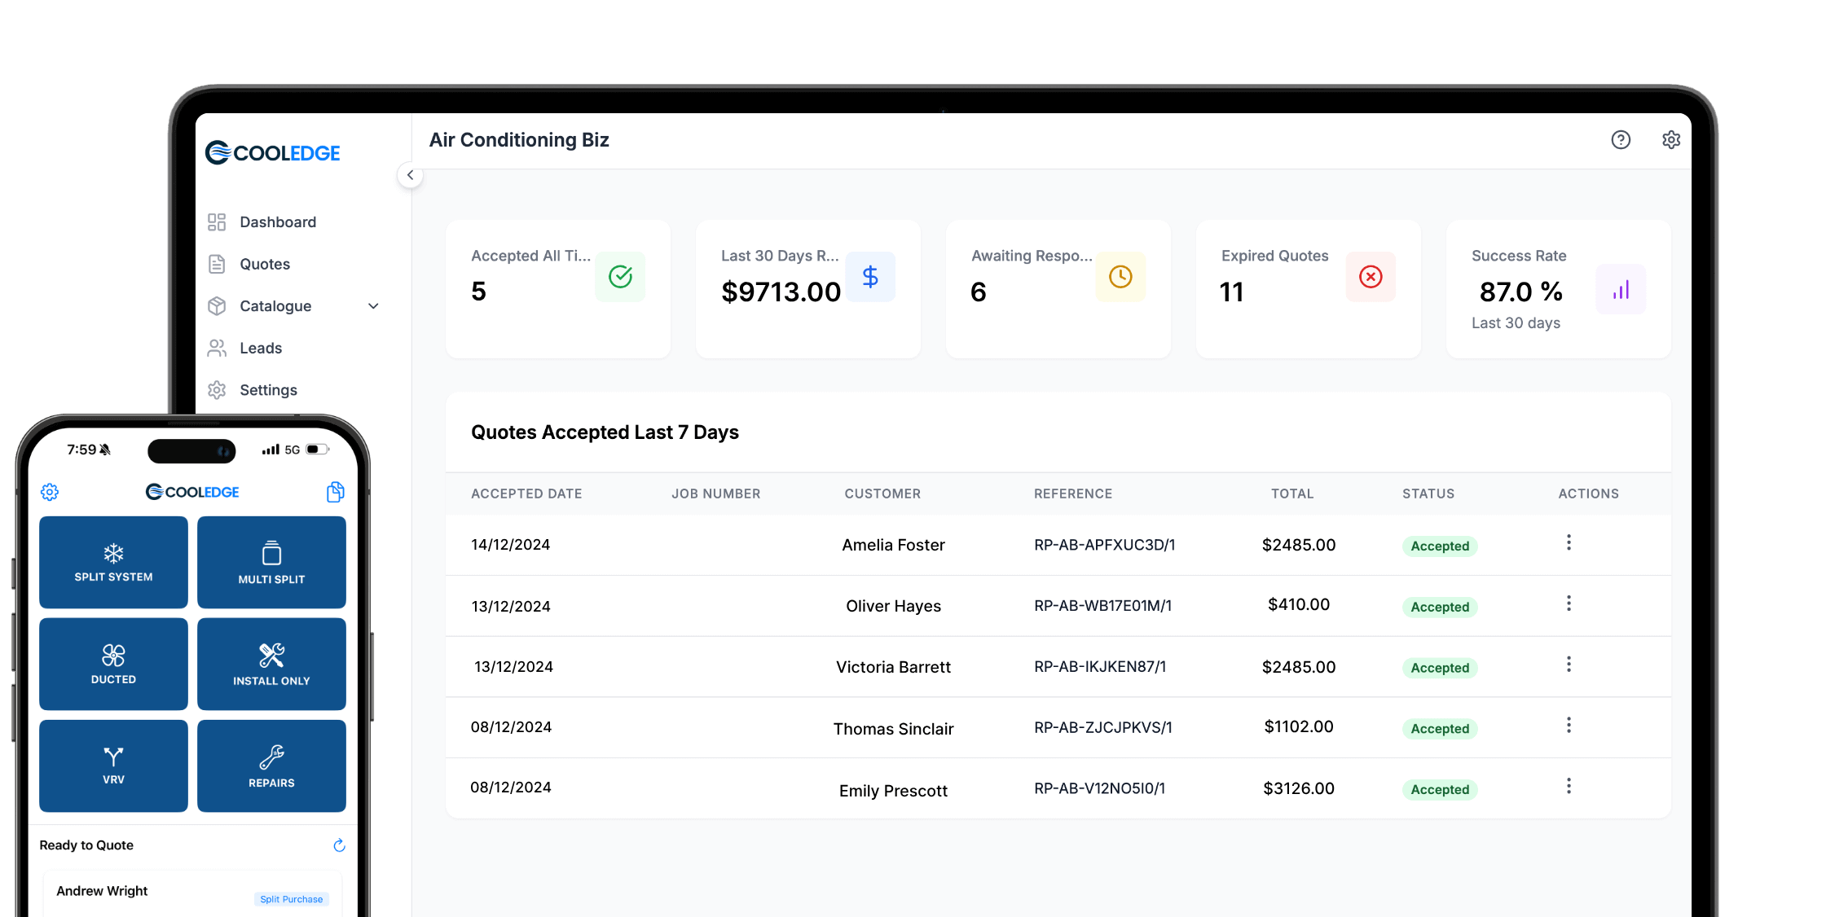The width and height of the screenshot is (1848, 917).
Task: Click the Catalogue box icon
Action: [x=217, y=306]
